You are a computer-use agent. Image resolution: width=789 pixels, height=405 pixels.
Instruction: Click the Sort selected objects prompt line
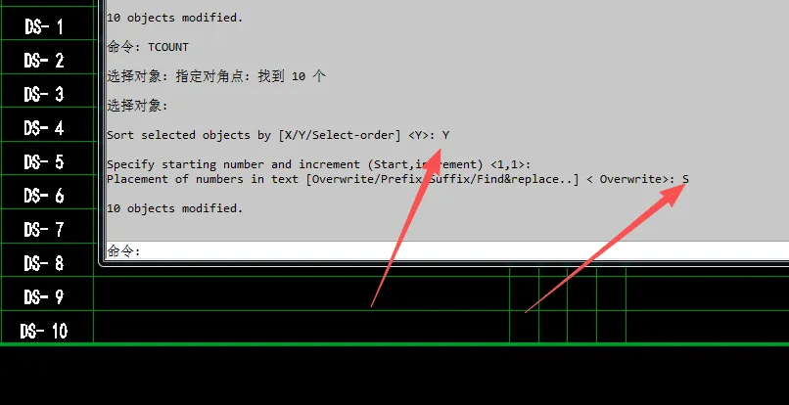click(278, 135)
